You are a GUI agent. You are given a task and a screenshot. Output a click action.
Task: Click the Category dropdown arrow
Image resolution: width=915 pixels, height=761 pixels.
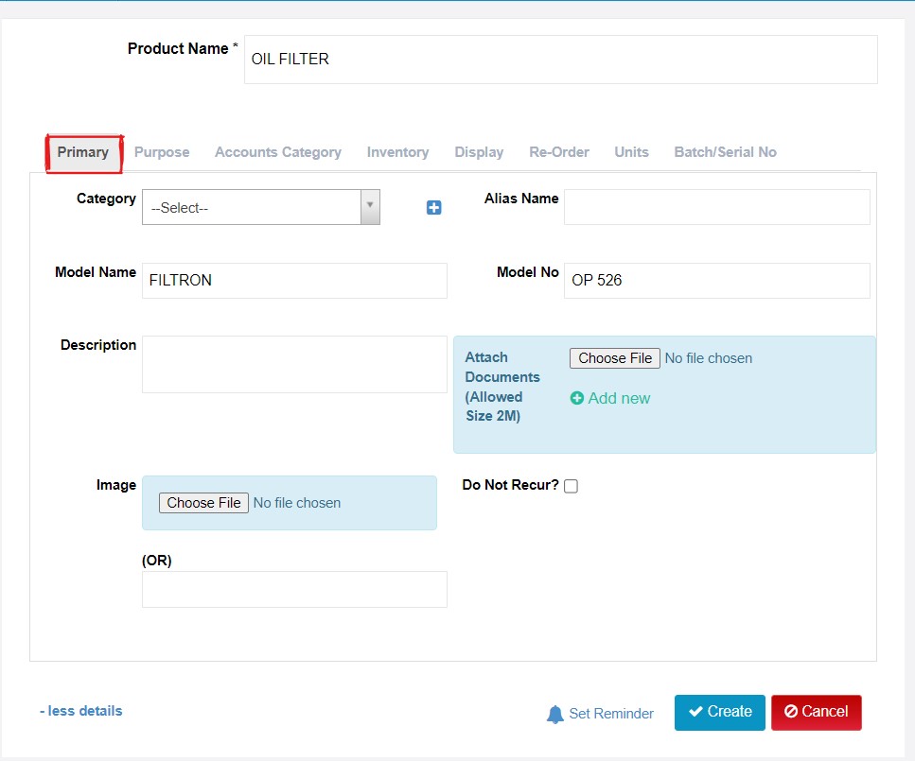click(370, 207)
